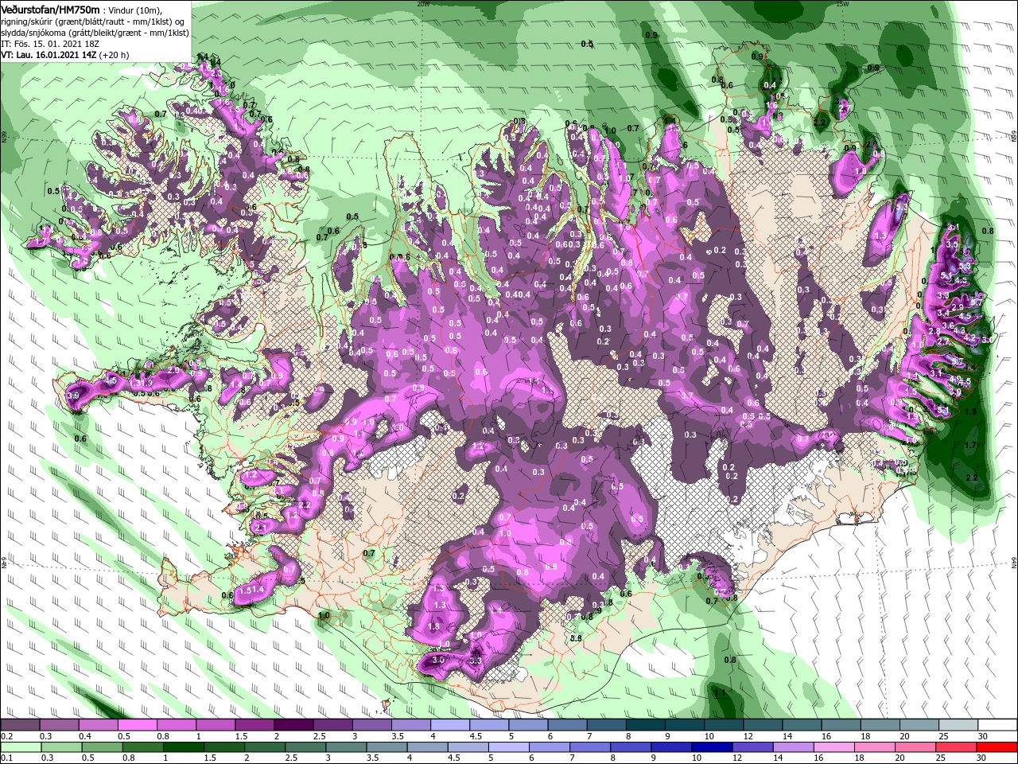The width and height of the screenshot is (1018, 764).
Task: Select the 'IT: Fös. 15. 01. 2021 18Z' line
Action: [x=49, y=44]
